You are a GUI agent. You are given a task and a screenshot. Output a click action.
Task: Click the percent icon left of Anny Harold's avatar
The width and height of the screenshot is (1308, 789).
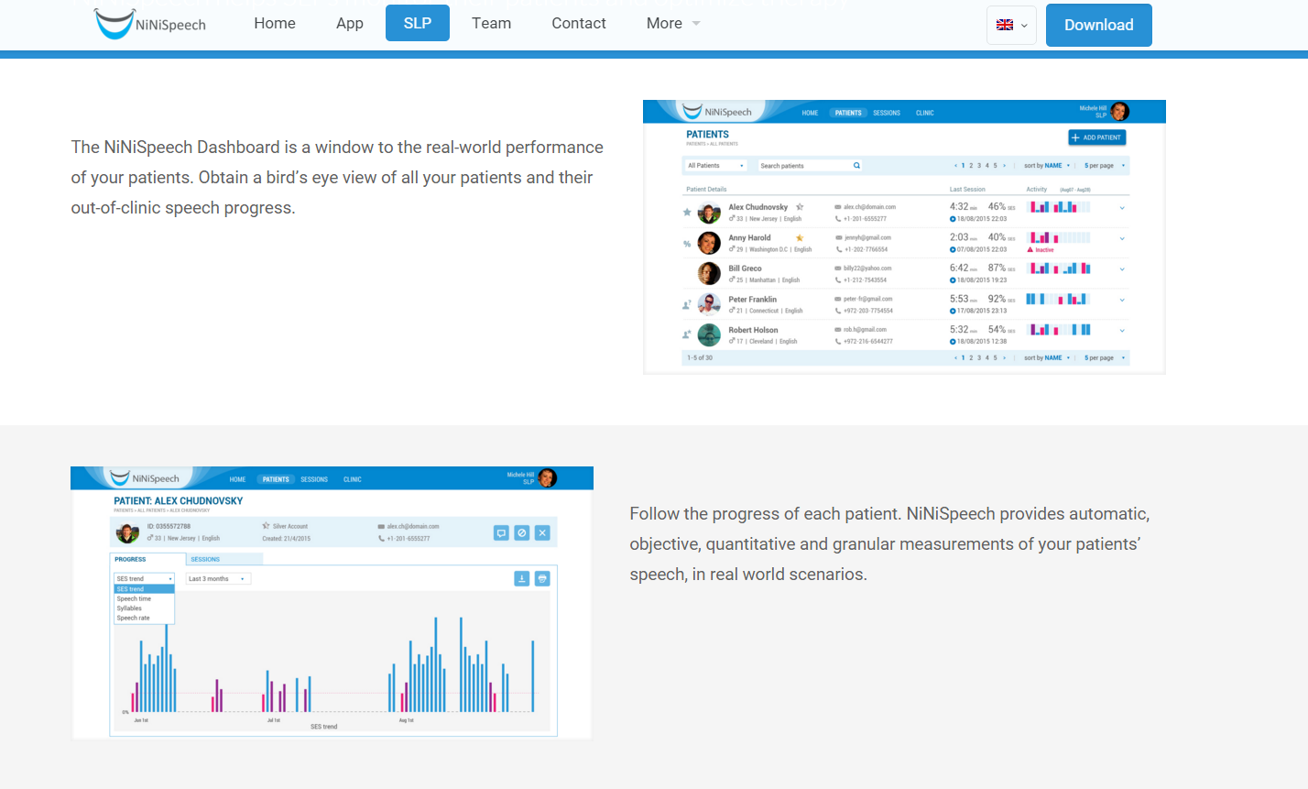pos(687,244)
